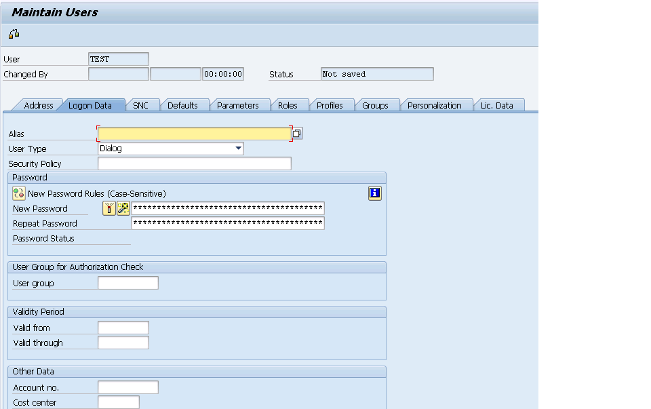Click the References icon in the toolbar

click(x=14, y=33)
